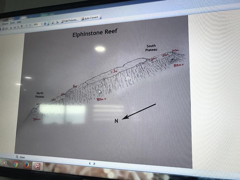240x180 pixels.
Task: Click the Auto Correct button
Action: coord(89,18)
